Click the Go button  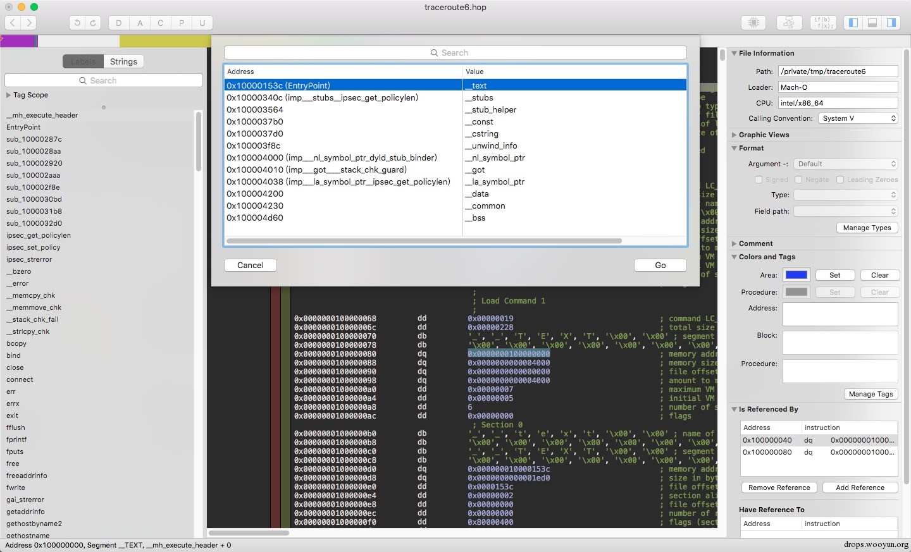point(660,265)
